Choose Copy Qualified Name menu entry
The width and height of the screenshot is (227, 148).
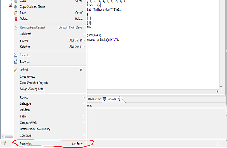pos(50,7)
